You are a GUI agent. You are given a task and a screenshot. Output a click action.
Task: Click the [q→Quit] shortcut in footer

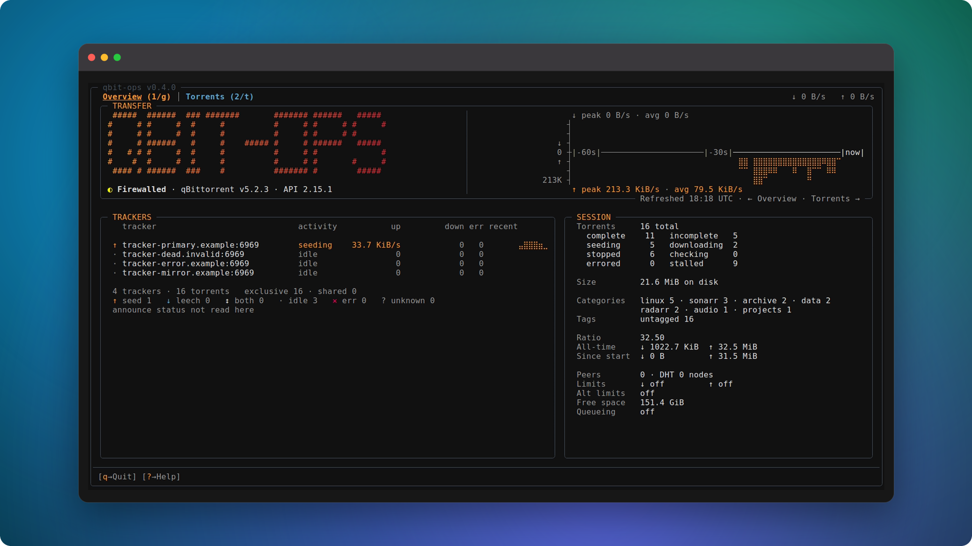117,477
